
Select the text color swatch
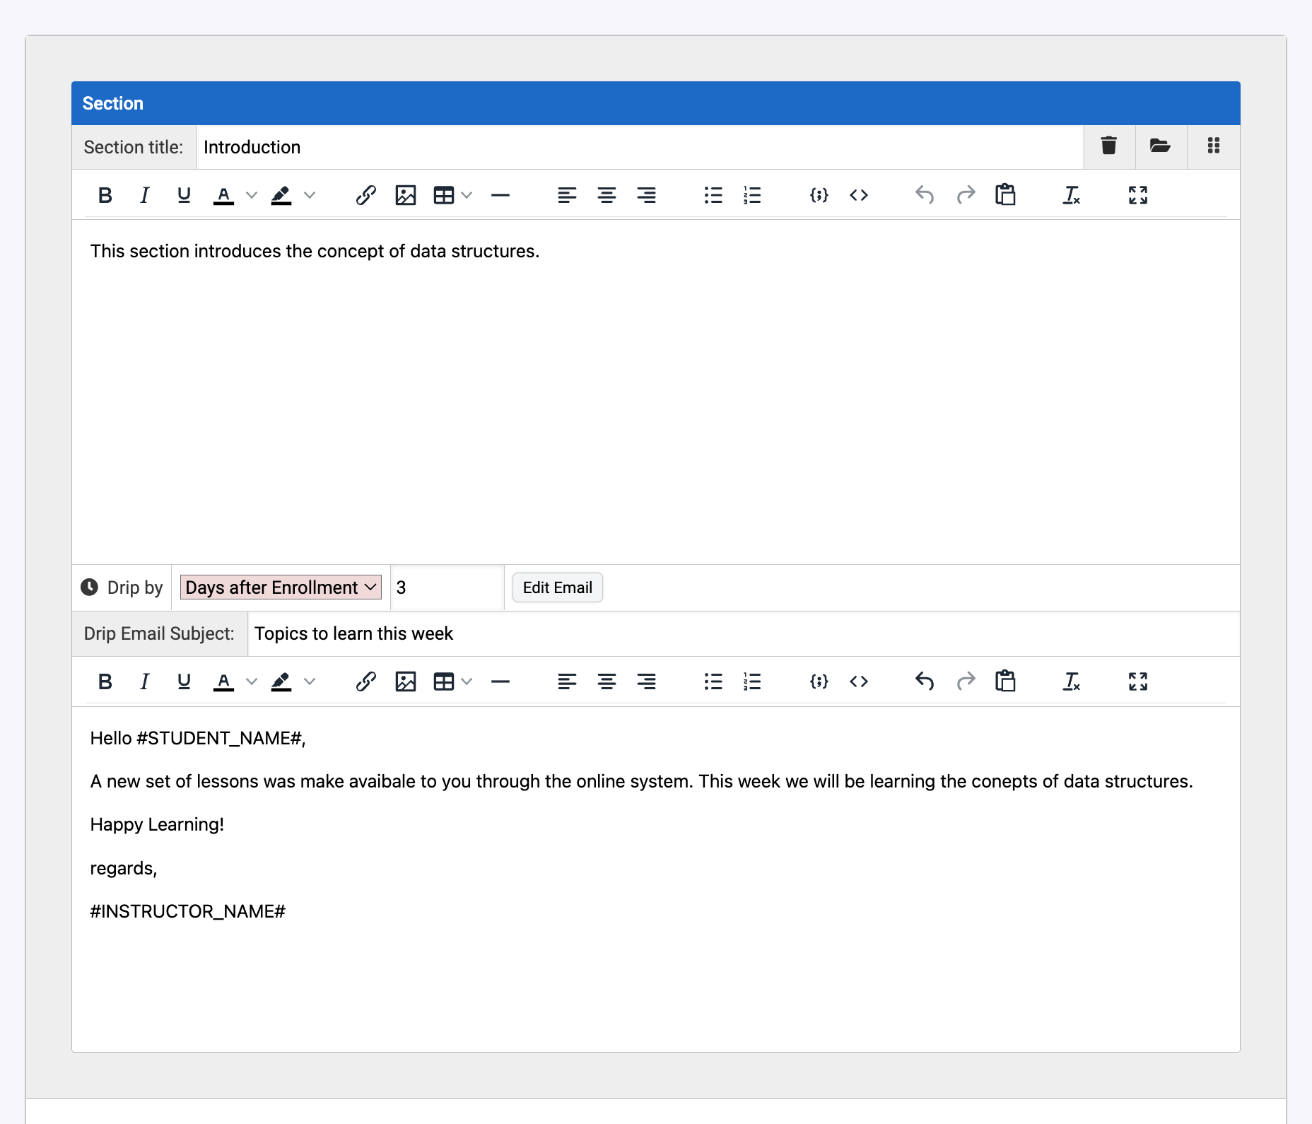coord(223,195)
